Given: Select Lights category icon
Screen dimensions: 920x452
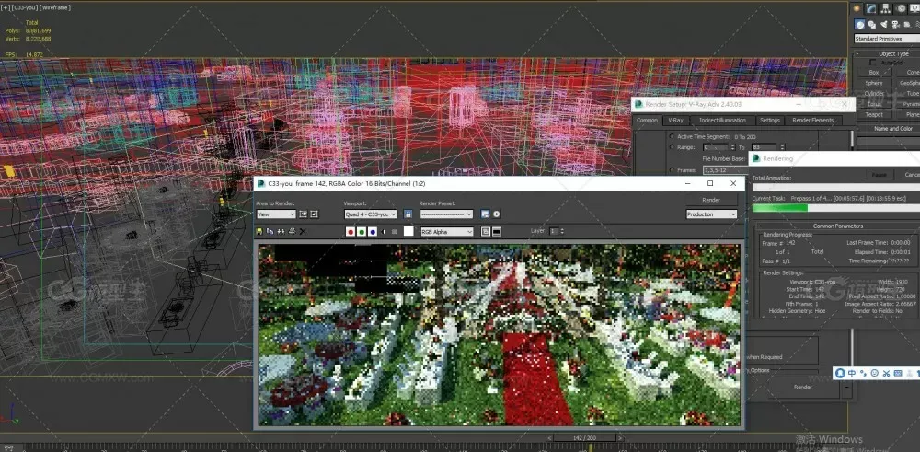Looking at the screenshot, I should pos(884,25).
